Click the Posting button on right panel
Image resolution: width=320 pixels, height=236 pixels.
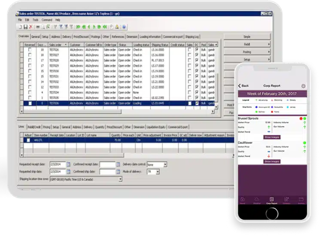247,52
